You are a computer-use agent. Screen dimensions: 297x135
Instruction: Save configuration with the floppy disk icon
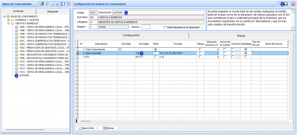point(286,4)
